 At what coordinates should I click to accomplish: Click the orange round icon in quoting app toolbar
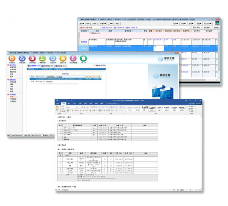12,58
